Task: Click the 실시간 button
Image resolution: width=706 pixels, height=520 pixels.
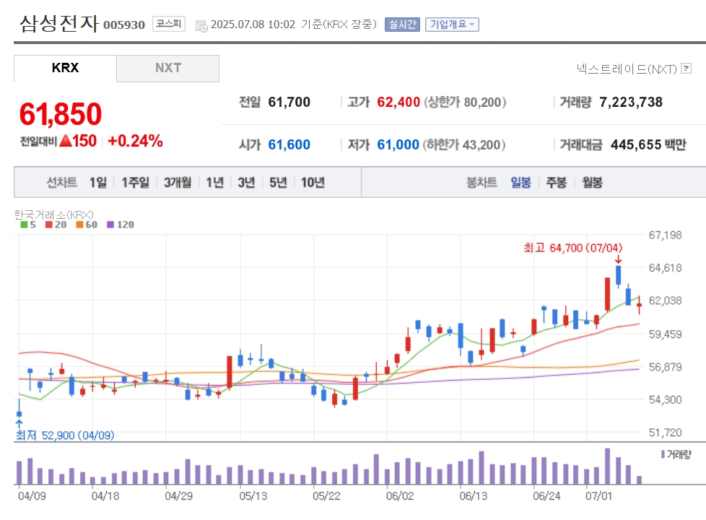Action: 402,25
